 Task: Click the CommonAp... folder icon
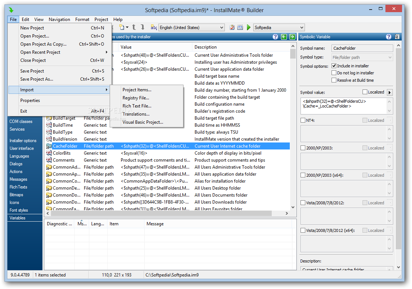pyautogui.click(x=49, y=174)
